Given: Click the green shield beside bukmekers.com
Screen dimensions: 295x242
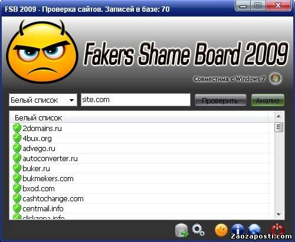Looking at the screenshot, I should tap(17, 178).
